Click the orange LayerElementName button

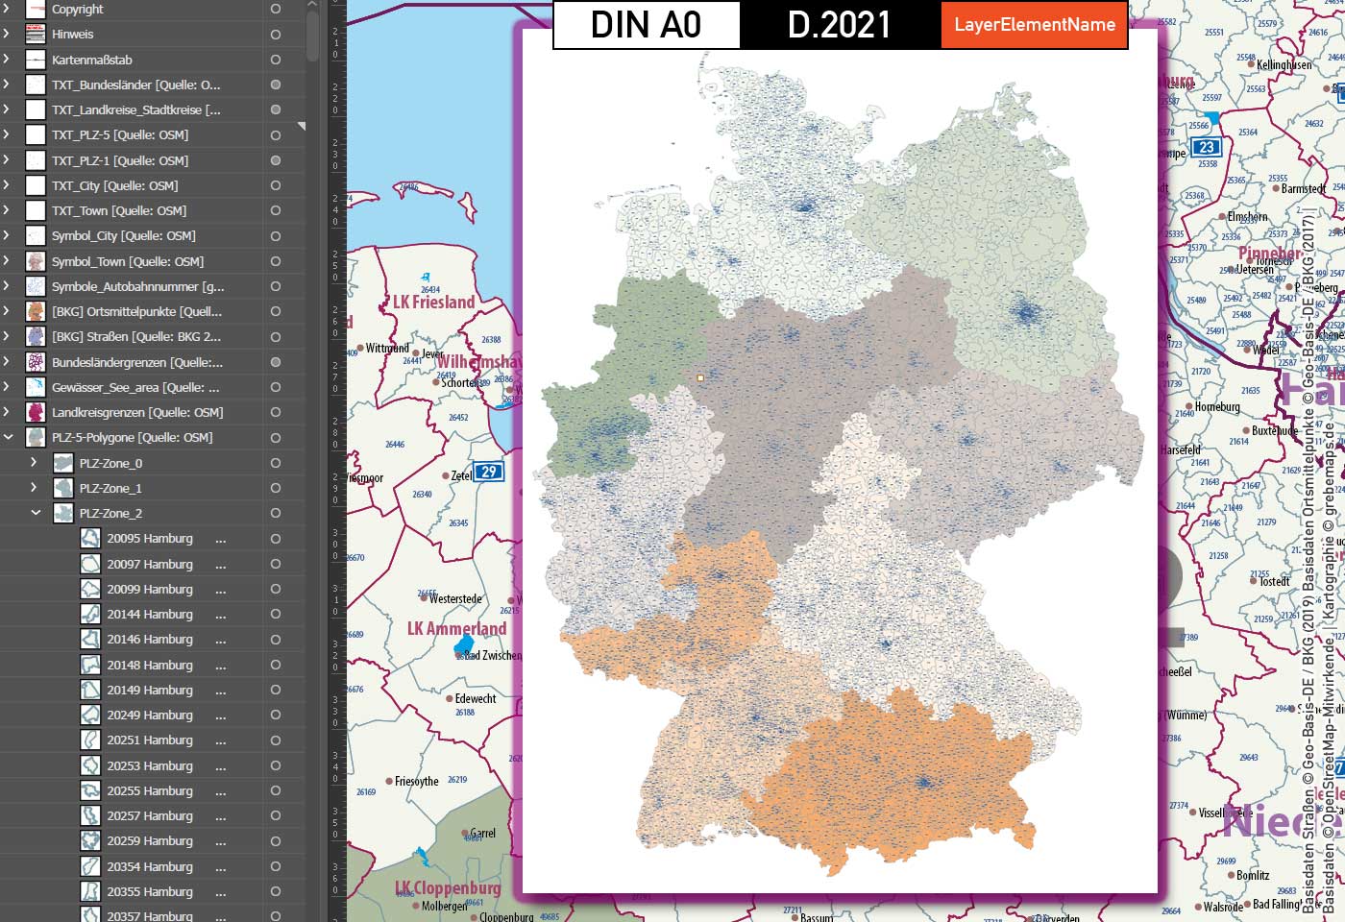(1034, 26)
